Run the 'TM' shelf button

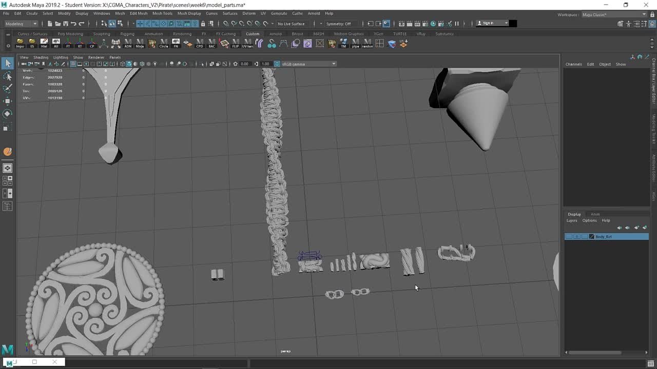tap(343, 44)
